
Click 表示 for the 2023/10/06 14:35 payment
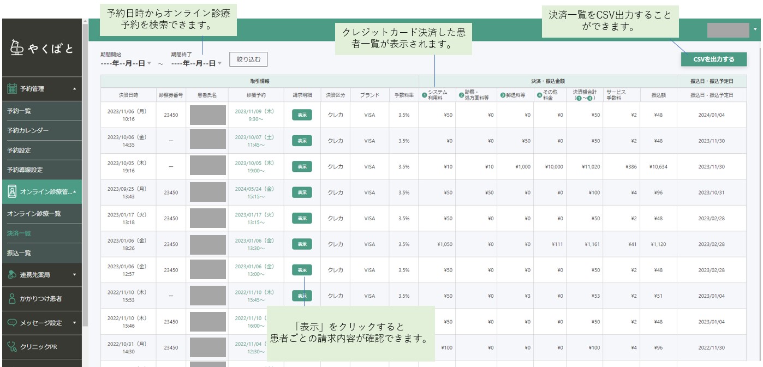click(302, 141)
